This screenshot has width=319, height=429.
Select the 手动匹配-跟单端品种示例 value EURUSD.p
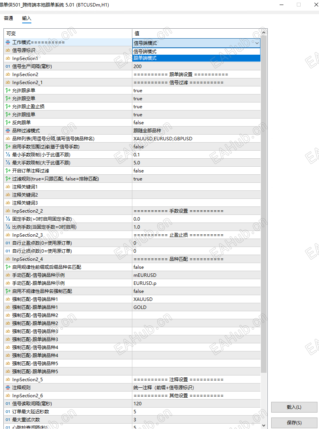click(x=196, y=283)
